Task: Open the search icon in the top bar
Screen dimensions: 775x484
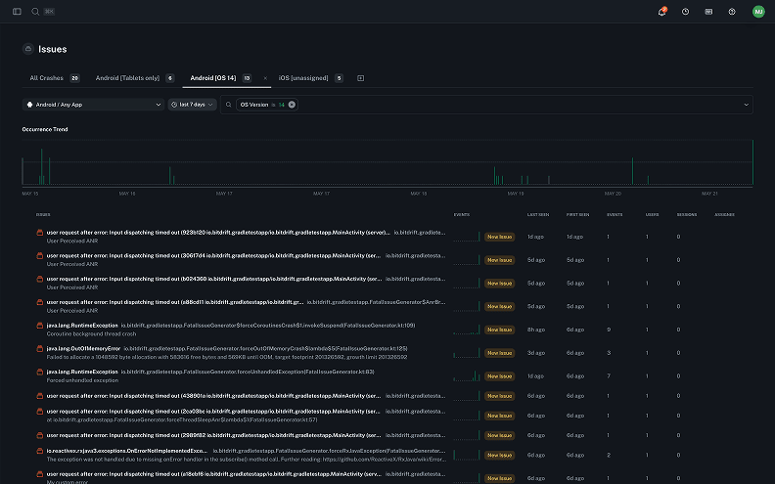Action: click(35, 12)
